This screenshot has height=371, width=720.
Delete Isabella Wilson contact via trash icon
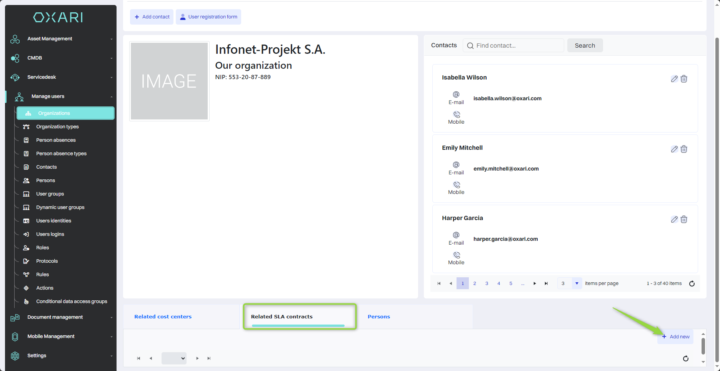coord(684,79)
